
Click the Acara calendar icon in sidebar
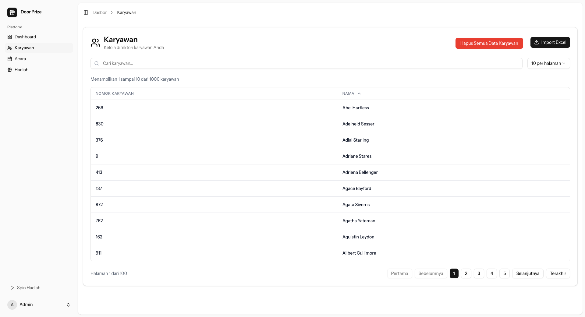coord(10,59)
